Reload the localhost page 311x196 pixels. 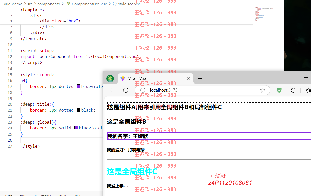[x=126, y=90]
